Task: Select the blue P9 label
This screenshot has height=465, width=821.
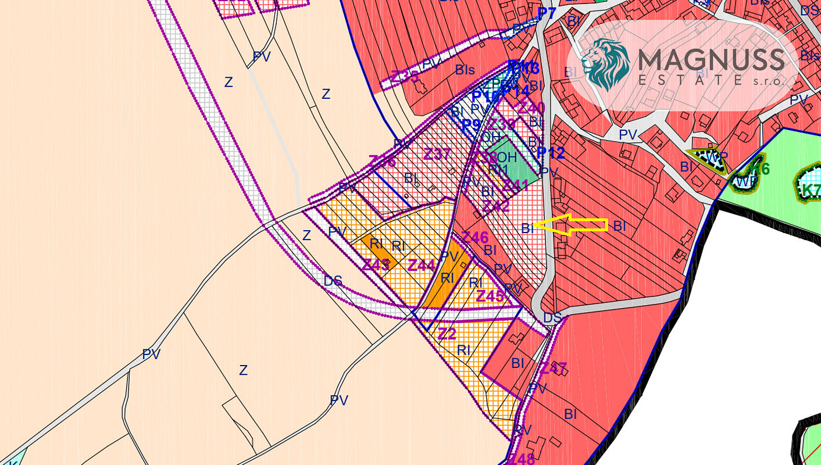Action: coord(472,125)
